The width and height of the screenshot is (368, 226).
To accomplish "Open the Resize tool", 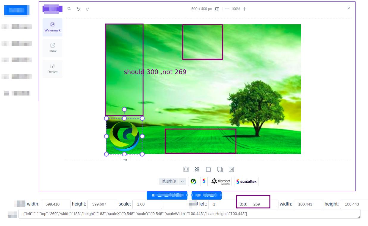I will pos(52,69).
